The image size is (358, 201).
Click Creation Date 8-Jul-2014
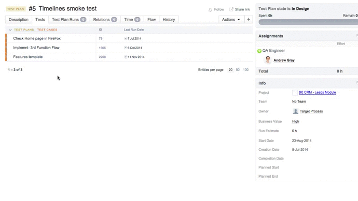click(x=300, y=150)
